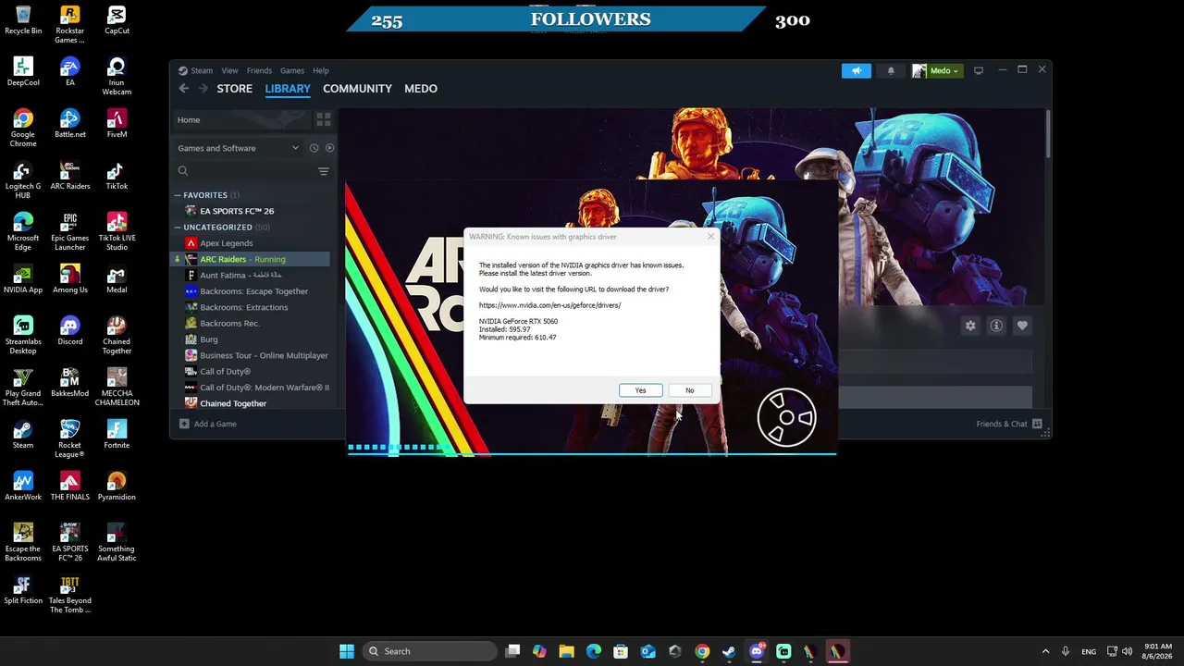Open Google Chrome from the taskbar
The height and width of the screenshot is (666, 1184).
[x=702, y=651]
